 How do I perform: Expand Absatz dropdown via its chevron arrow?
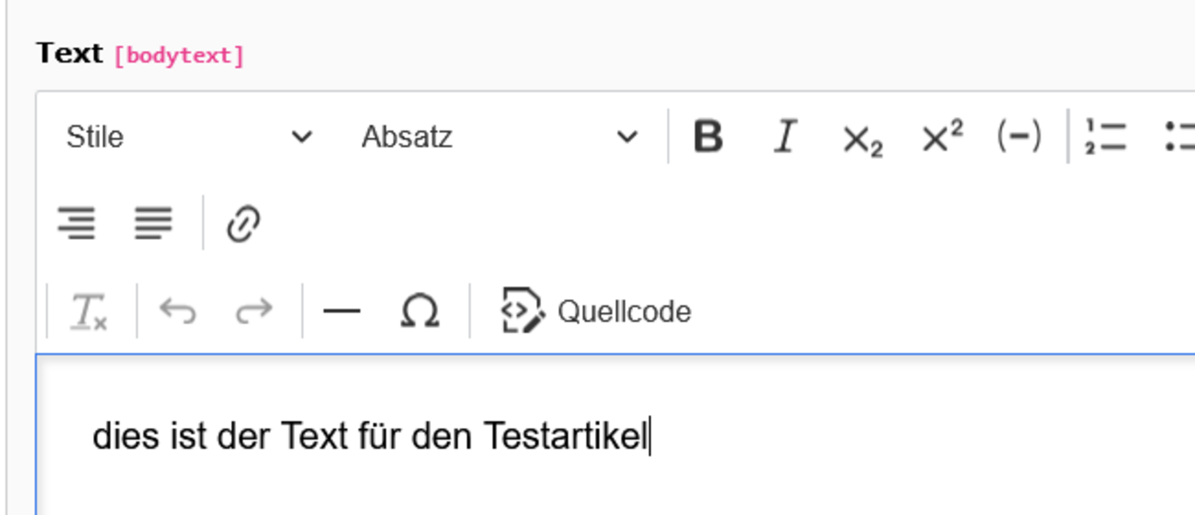pyautogui.click(x=627, y=137)
